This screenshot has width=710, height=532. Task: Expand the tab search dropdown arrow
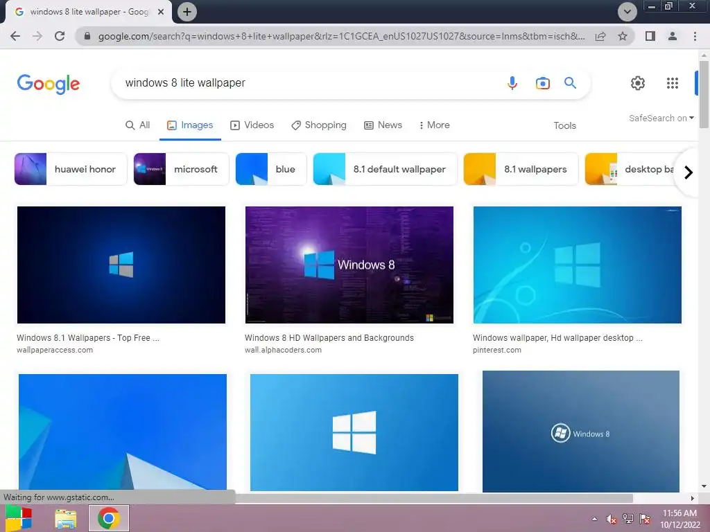(x=627, y=12)
